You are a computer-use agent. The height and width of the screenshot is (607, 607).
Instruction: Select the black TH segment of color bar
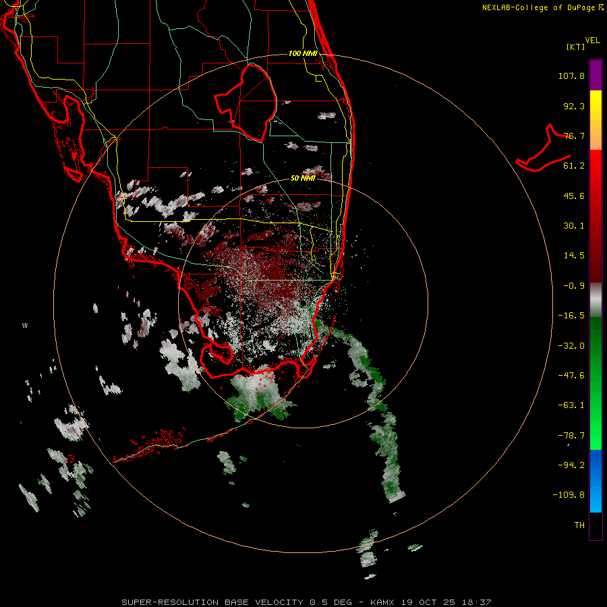pos(596,525)
